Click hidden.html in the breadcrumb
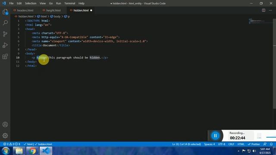The image size is (276, 155). [26, 16]
